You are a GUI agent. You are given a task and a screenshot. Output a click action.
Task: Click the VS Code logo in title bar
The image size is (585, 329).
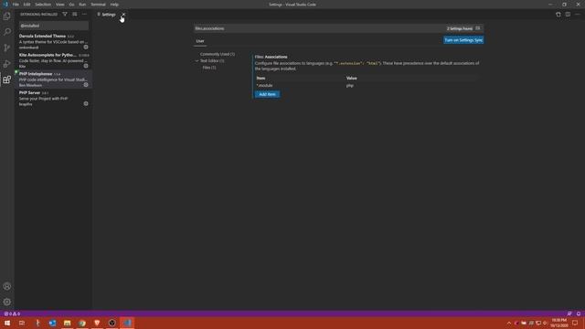click(5, 5)
